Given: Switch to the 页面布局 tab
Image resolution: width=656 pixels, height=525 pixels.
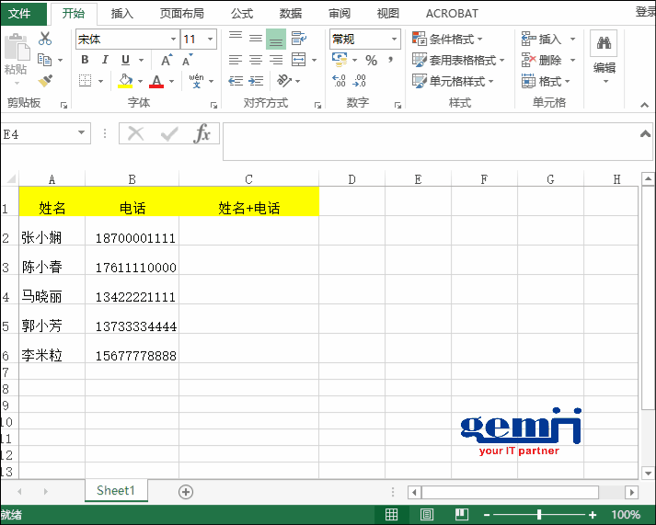Looking at the screenshot, I should point(182,14).
